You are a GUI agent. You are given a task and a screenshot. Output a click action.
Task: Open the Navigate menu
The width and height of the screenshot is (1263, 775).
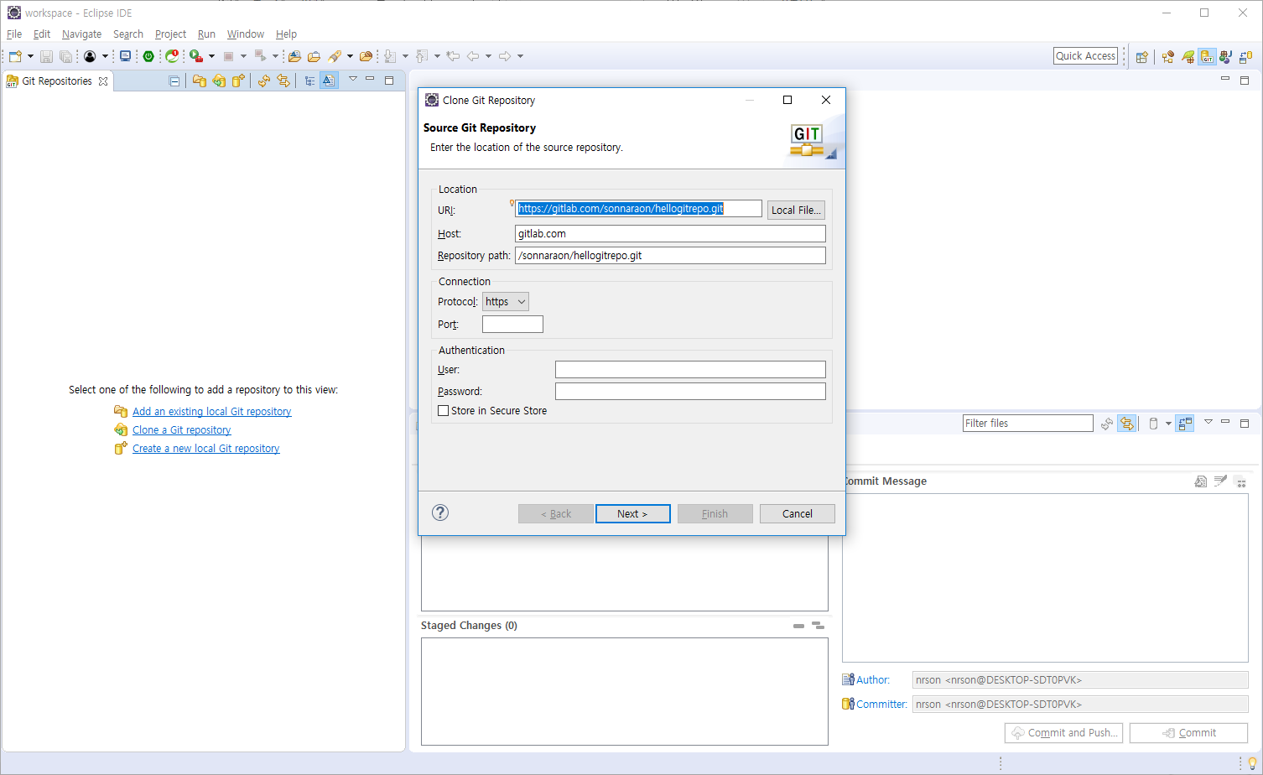pos(81,34)
